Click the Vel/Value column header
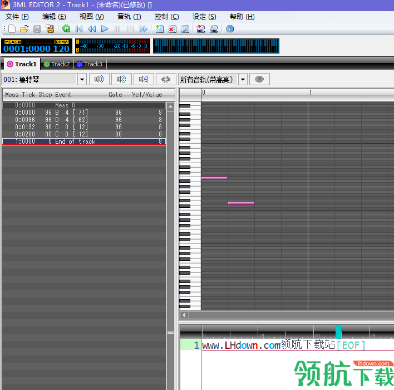This screenshot has width=394, height=390. (x=147, y=95)
